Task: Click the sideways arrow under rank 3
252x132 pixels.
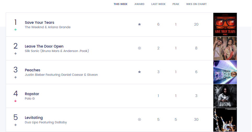Action: pos(15,77)
